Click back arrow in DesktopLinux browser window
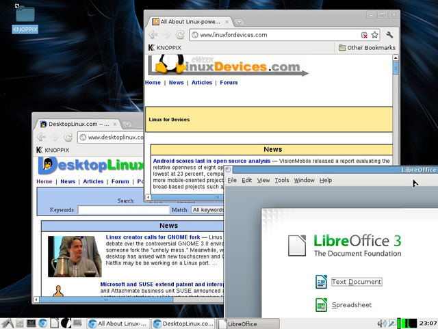438x329 pixels. pyautogui.click(x=41, y=137)
